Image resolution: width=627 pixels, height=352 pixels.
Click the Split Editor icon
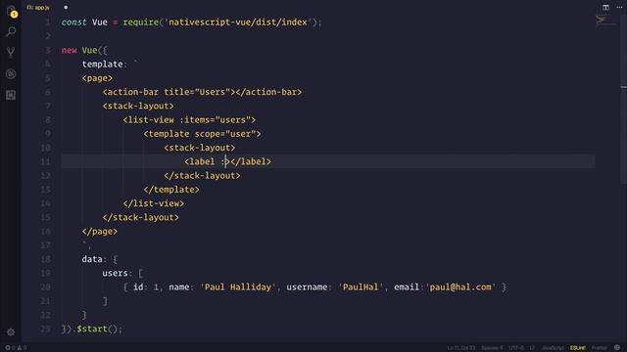click(x=605, y=7)
